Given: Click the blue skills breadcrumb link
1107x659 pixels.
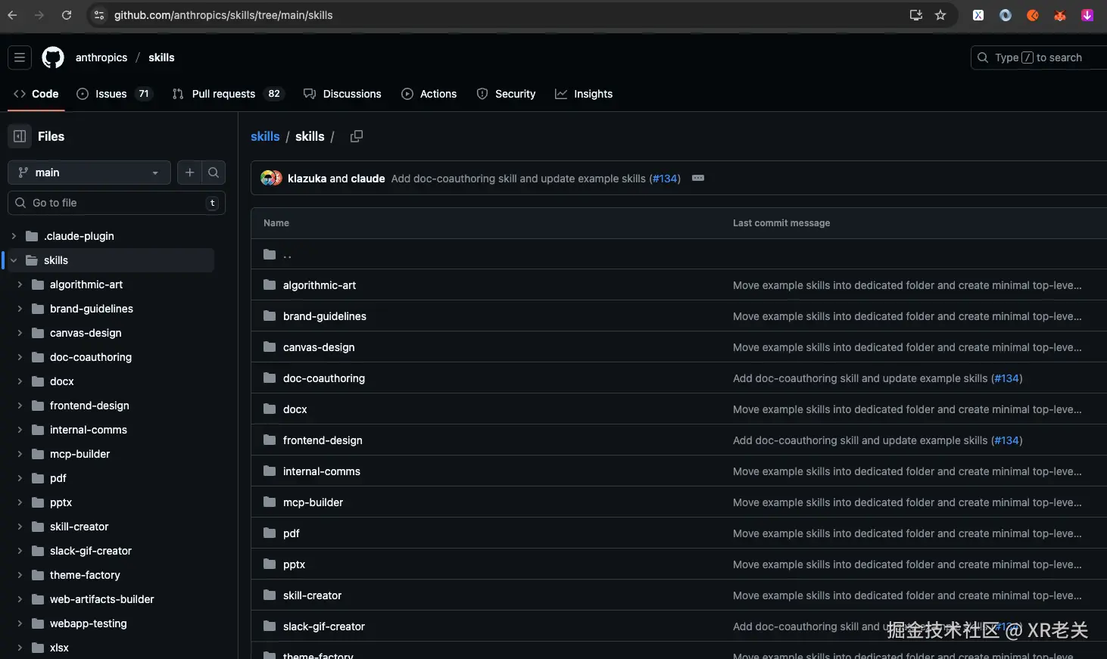Looking at the screenshot, I should click(x=265, y=136).
